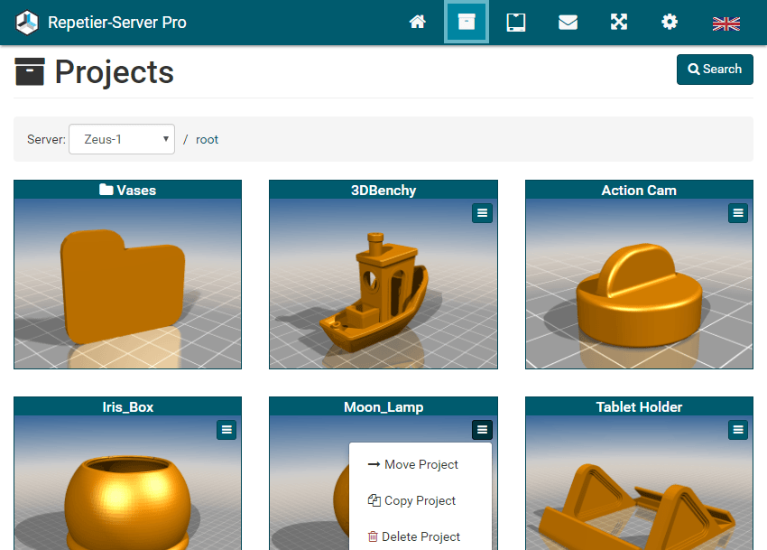
Task: Open the Messages envelope icon
Action: click(568, 22)
